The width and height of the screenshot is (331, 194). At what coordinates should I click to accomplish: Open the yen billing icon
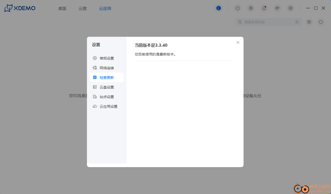251,8
